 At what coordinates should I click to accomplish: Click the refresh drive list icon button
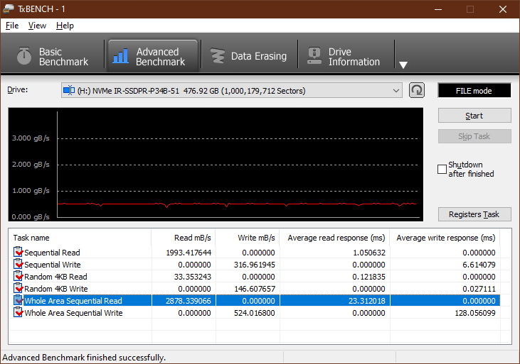tap(417, 90)
